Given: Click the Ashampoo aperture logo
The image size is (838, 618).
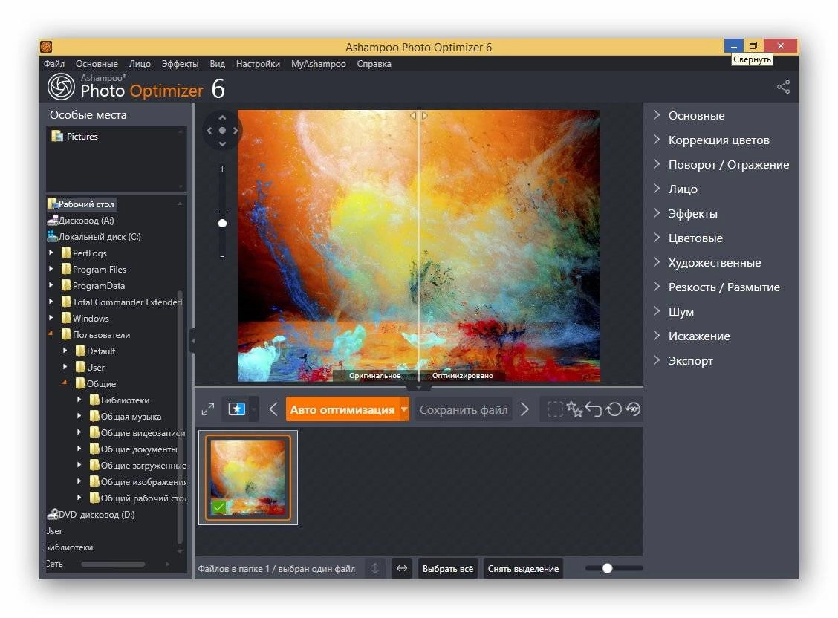Looking at the screenshot, I should coord(61,86).
